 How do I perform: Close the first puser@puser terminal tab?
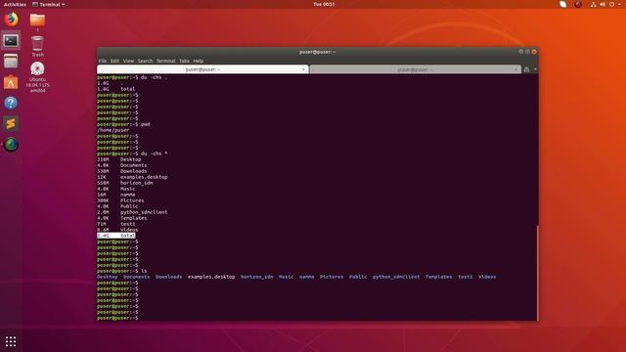tap(303, 69)
